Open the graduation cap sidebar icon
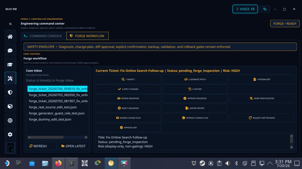The width and height of the screenshot is (302, 169). [10, 65]
